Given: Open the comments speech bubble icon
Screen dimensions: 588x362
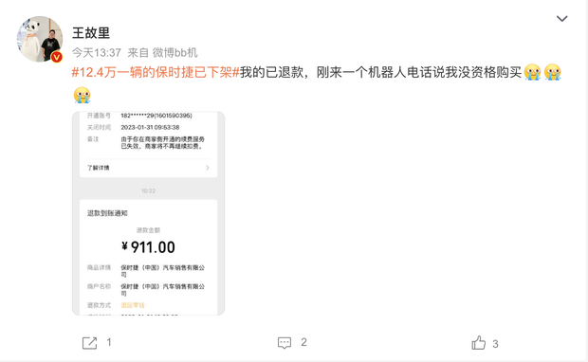Looking at the screenshot, I should 285,343.
